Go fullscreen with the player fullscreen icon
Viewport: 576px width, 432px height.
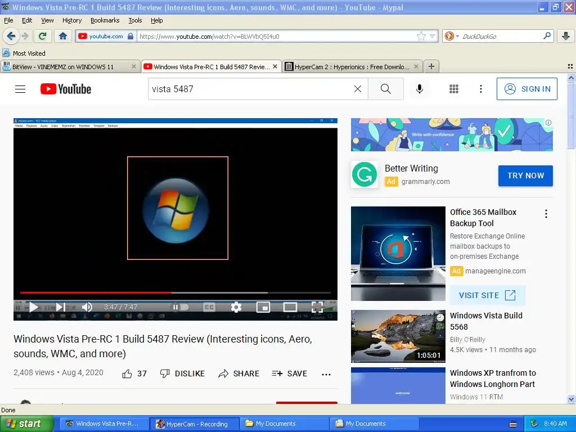(x=317, y=307)
